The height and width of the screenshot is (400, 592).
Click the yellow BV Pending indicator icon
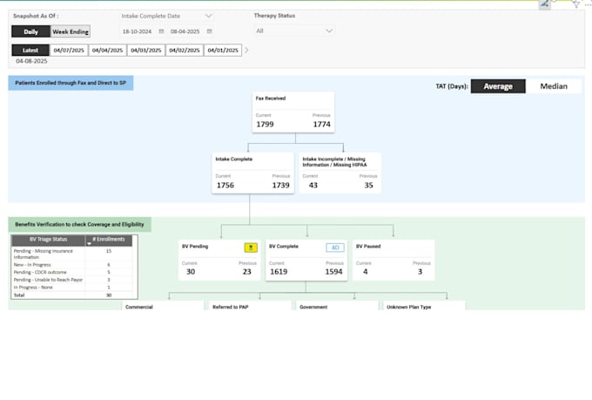pos(251,247)
